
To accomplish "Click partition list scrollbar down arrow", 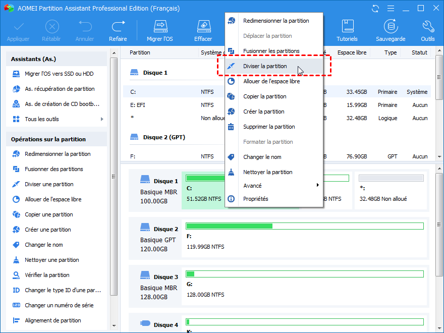I will tap(439, 156).
